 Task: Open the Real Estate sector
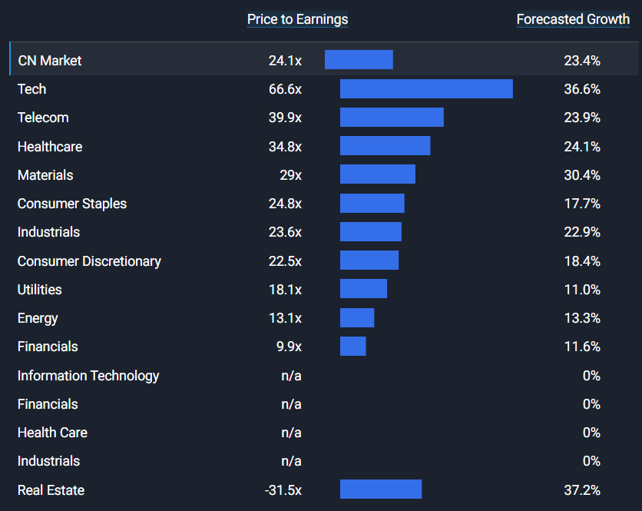click(51, 490)
